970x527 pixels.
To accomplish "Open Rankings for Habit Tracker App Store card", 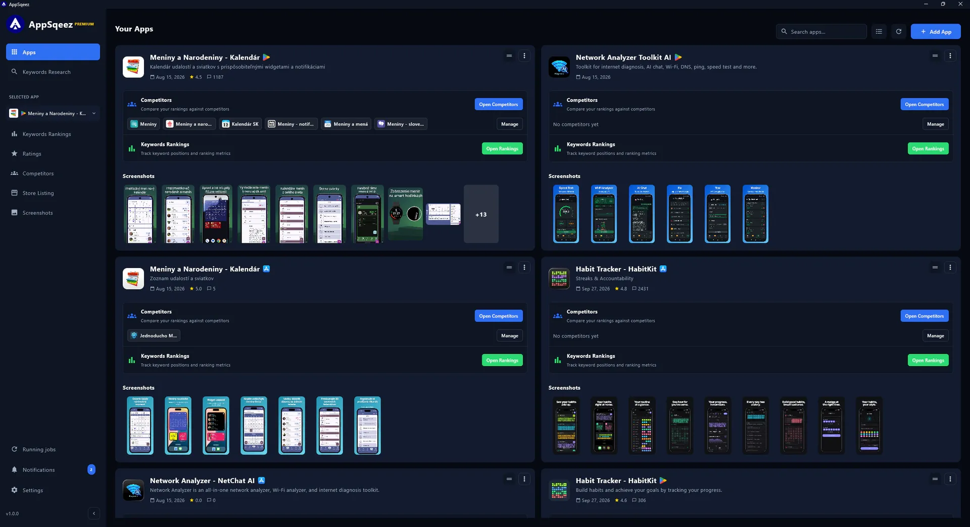I will pos(928,360).
